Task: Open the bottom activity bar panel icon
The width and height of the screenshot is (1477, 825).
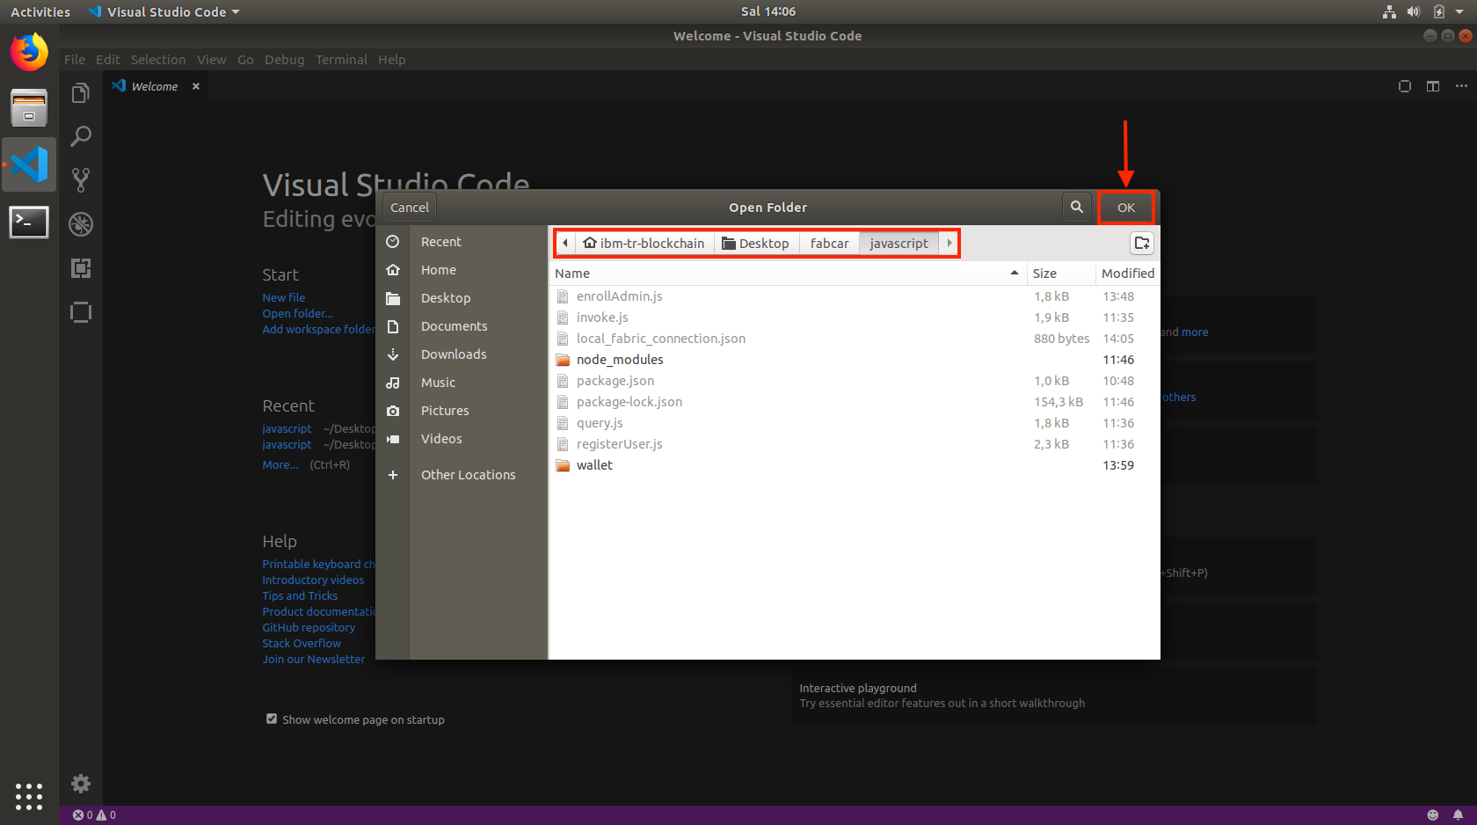Action: (x=81, y=312)
